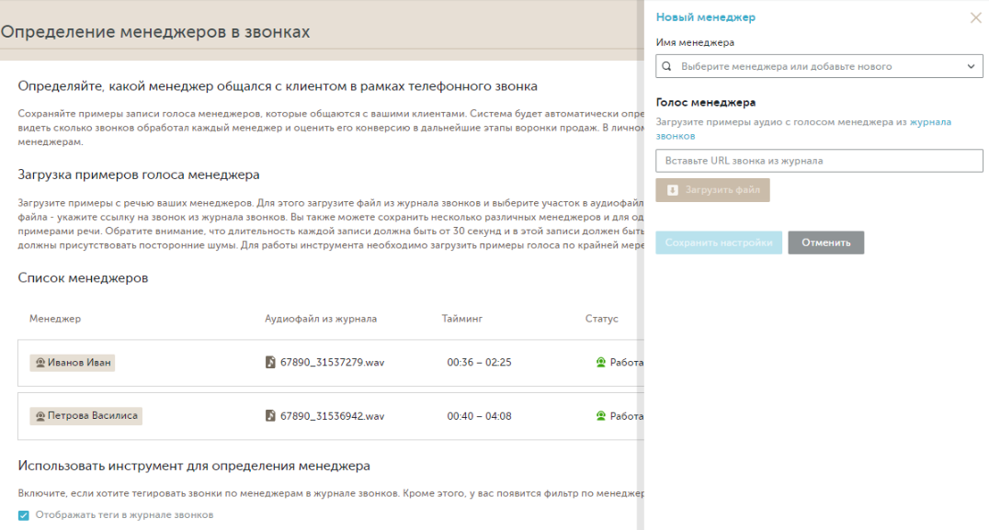Click the audio file icon for 67890_31537279.wav

pyautogui.click(x=270, y=363)
